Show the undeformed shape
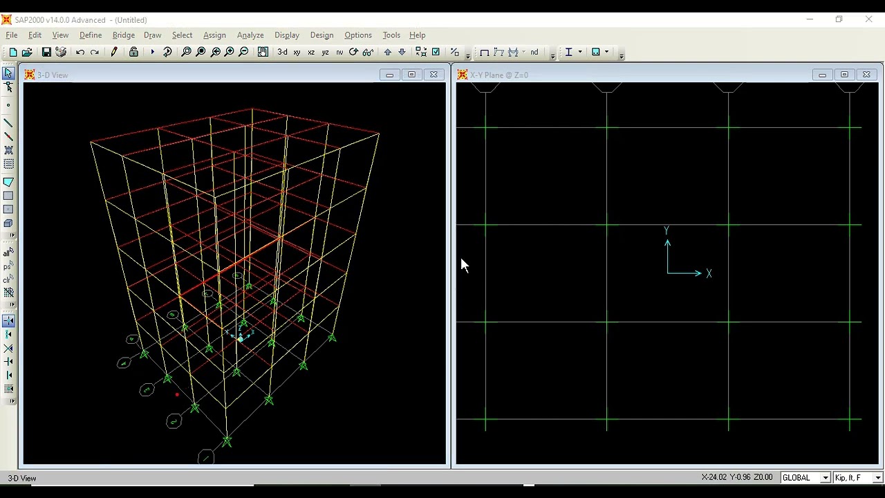 click(x=484, y=52)
